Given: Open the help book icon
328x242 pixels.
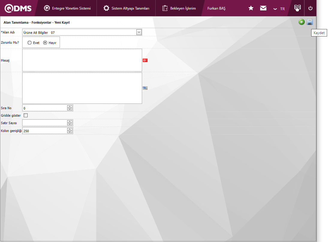Looking at the screenshot, I should point(297,8).
